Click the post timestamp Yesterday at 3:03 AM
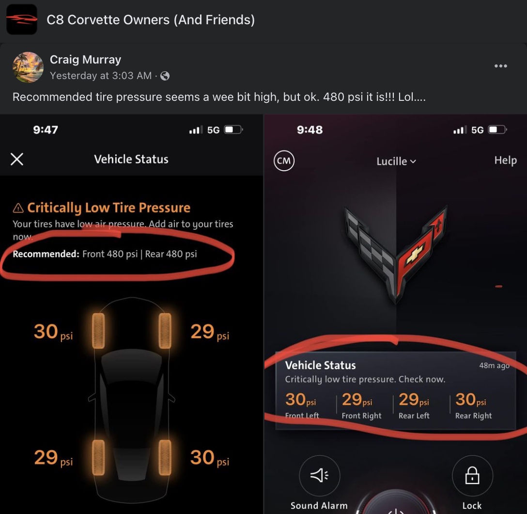Screen dimensions: 527x514 click(100, 76)
